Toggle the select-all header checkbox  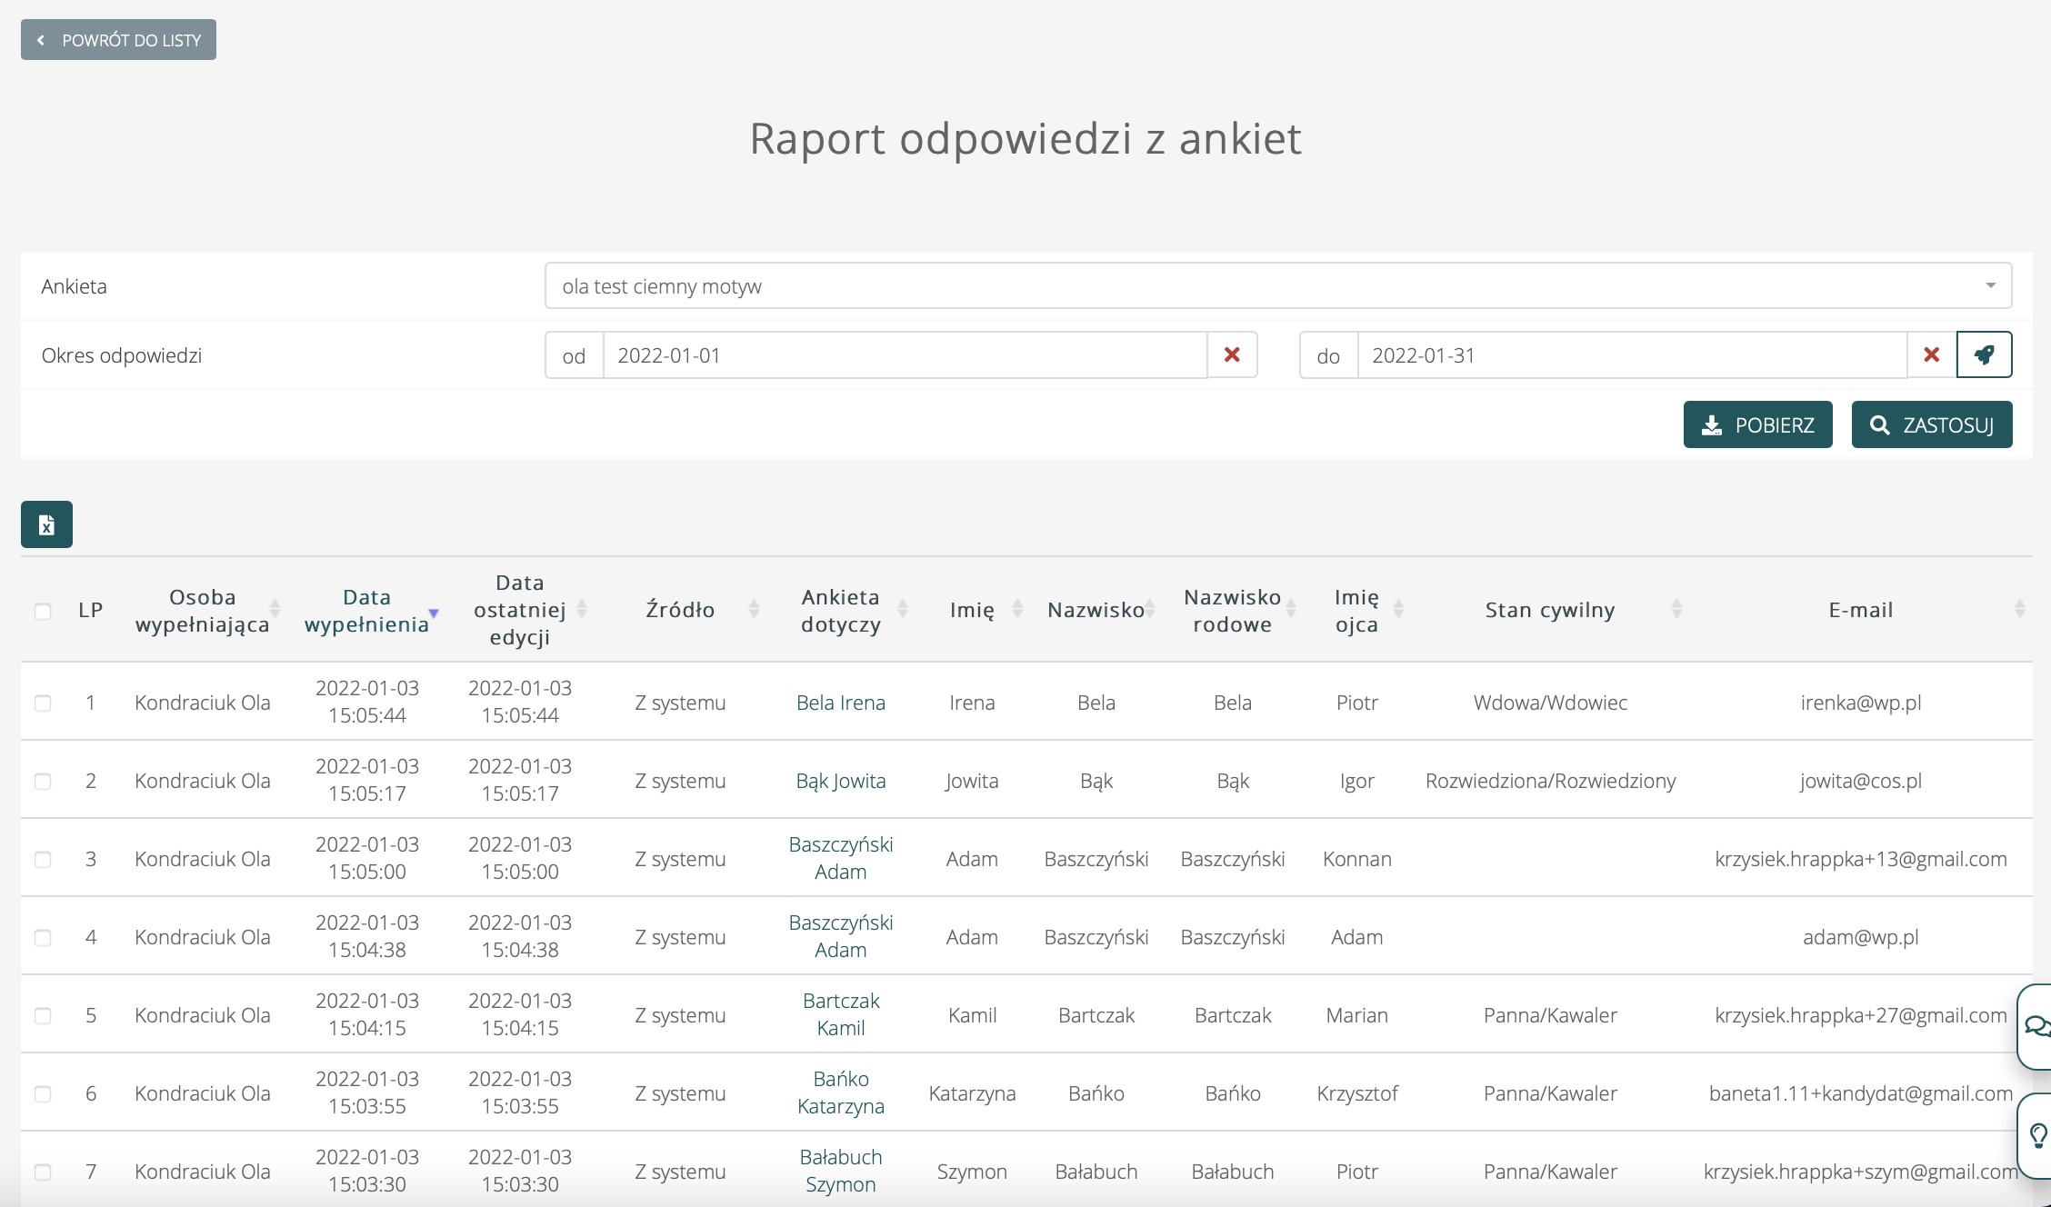click(43, 611)
